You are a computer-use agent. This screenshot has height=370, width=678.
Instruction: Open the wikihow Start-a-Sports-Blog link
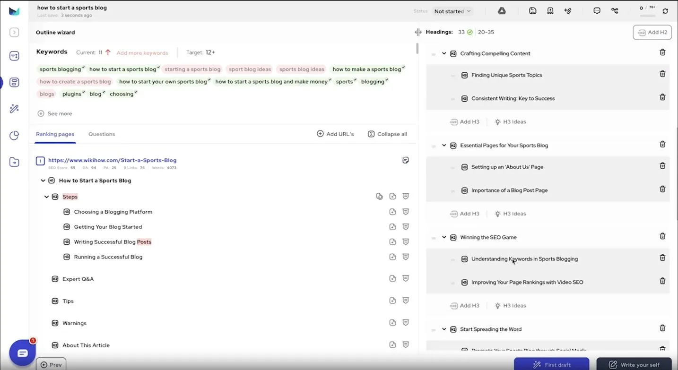(112, 160)
